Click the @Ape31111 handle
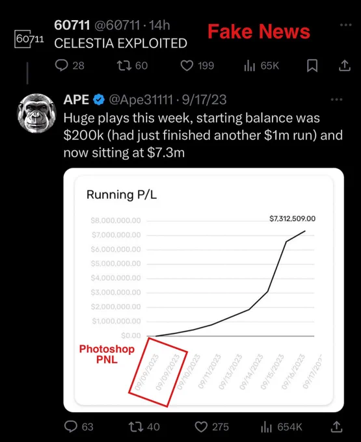This screenshot has width=361, height=442. (140, 99)
